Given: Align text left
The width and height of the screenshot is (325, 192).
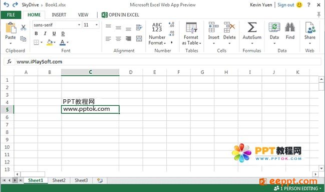Looking at the screenshot, I should 108,39.
